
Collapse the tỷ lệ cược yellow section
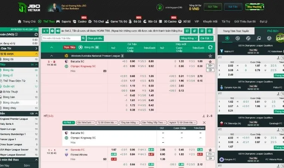click(x=19, y=54)
